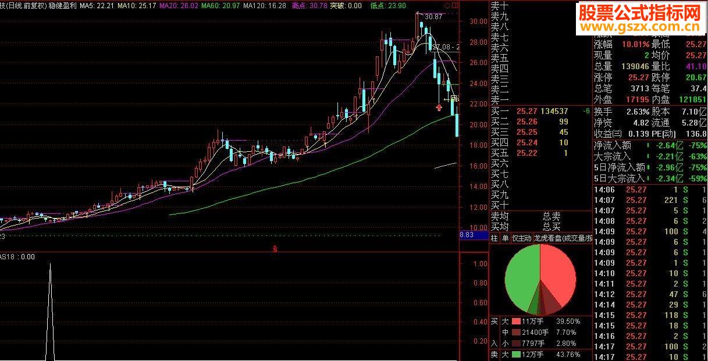Screen dimensions: 708x361
Task: Select the 14:14 tick with volume 29
Action: point(650,305)
